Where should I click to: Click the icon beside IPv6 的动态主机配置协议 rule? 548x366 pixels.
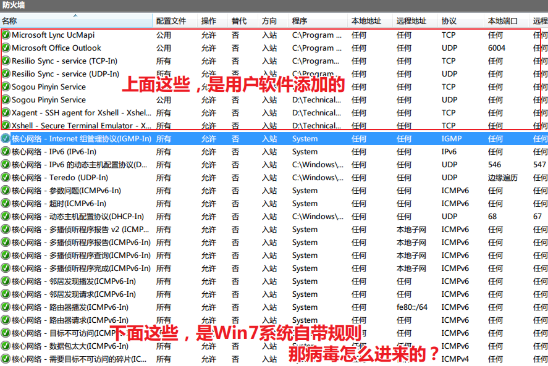tap(5, 165)
